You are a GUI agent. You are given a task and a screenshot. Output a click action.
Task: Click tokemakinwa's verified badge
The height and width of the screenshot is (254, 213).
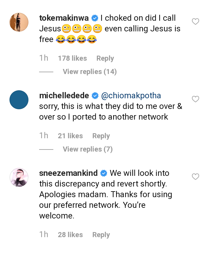point(95,18)
